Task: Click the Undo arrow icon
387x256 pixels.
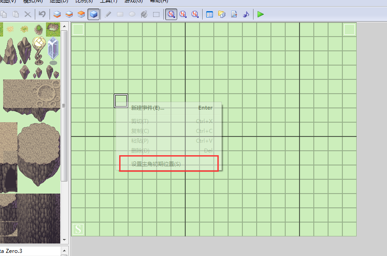Action: (x=42, y=14)
